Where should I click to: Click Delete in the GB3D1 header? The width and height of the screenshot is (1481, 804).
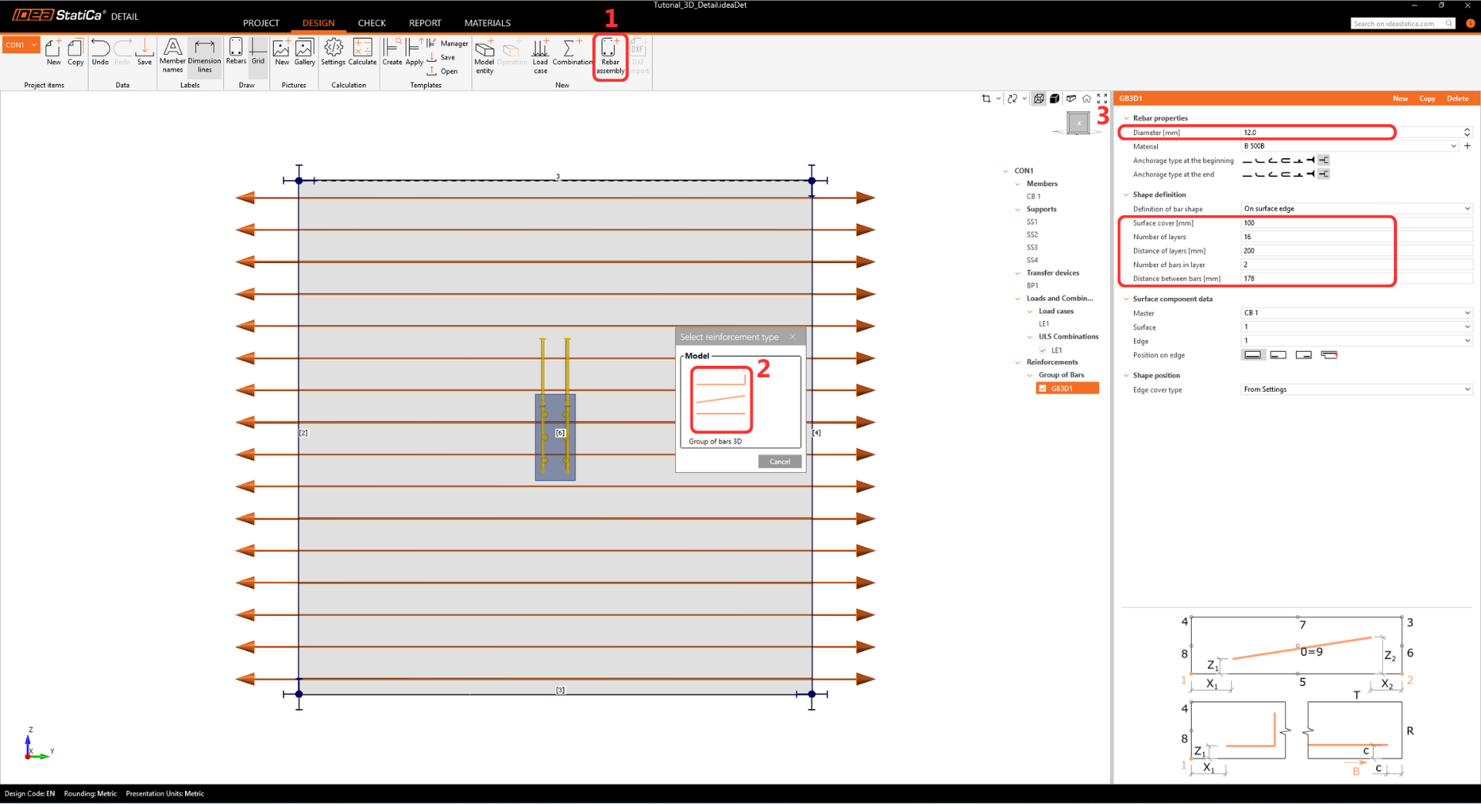tap(1457, 99)
